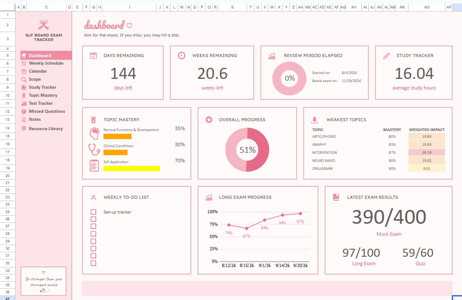Open the Notes page

pyautogui.click(x=35, y=119)
